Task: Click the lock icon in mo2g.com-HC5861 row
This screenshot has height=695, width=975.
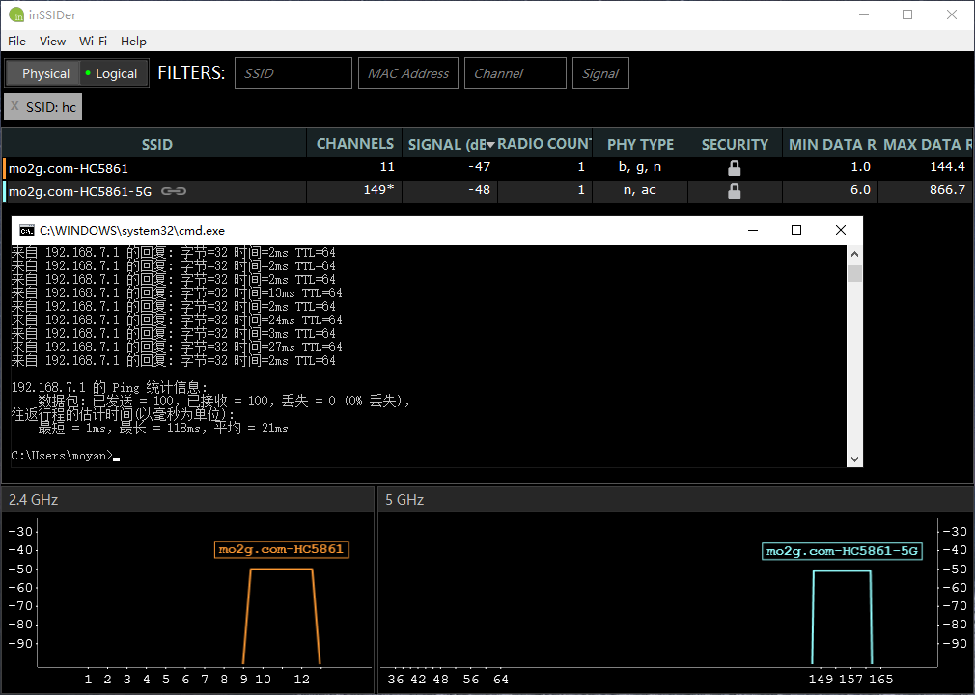Action: (x=735, y=168)
